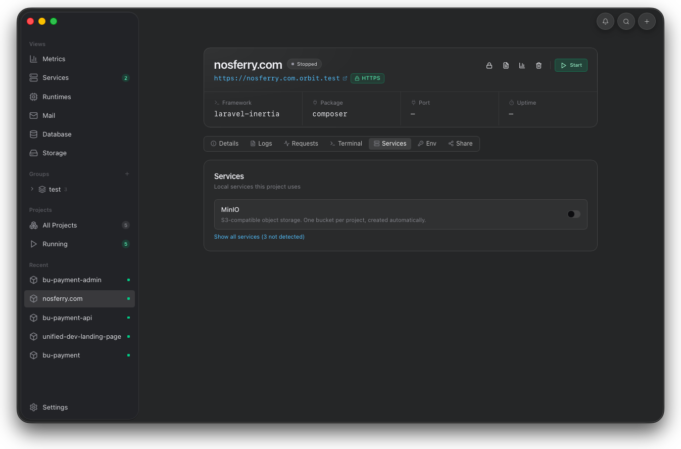
Task: Switch to the Logs tab
Action: click(x=261, y=144)
